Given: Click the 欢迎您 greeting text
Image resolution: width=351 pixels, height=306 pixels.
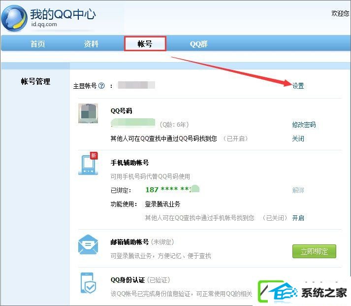Looking at the screenshot, I should click(341, 13).
